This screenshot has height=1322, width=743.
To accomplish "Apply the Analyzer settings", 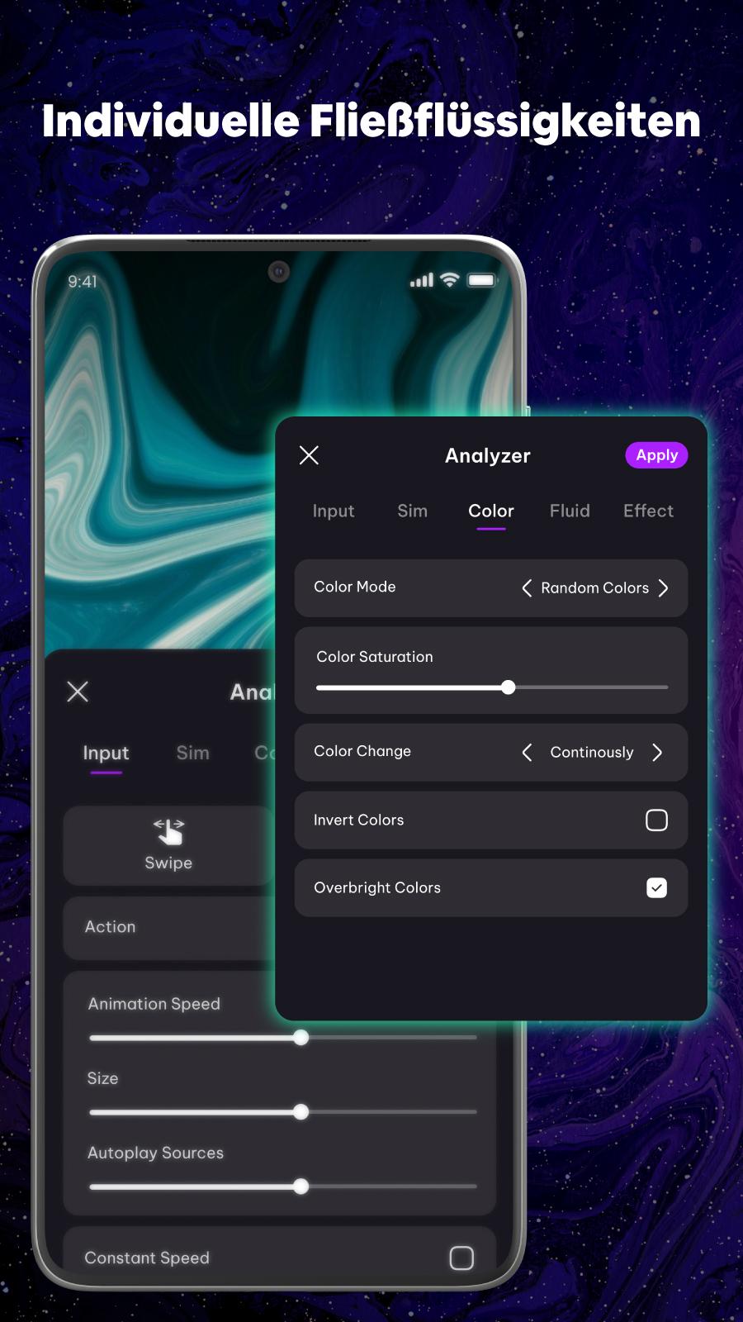I will pyautogui.click(x=656, y=455).
